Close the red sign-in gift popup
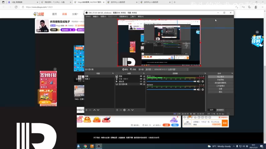 pos(55,69)
